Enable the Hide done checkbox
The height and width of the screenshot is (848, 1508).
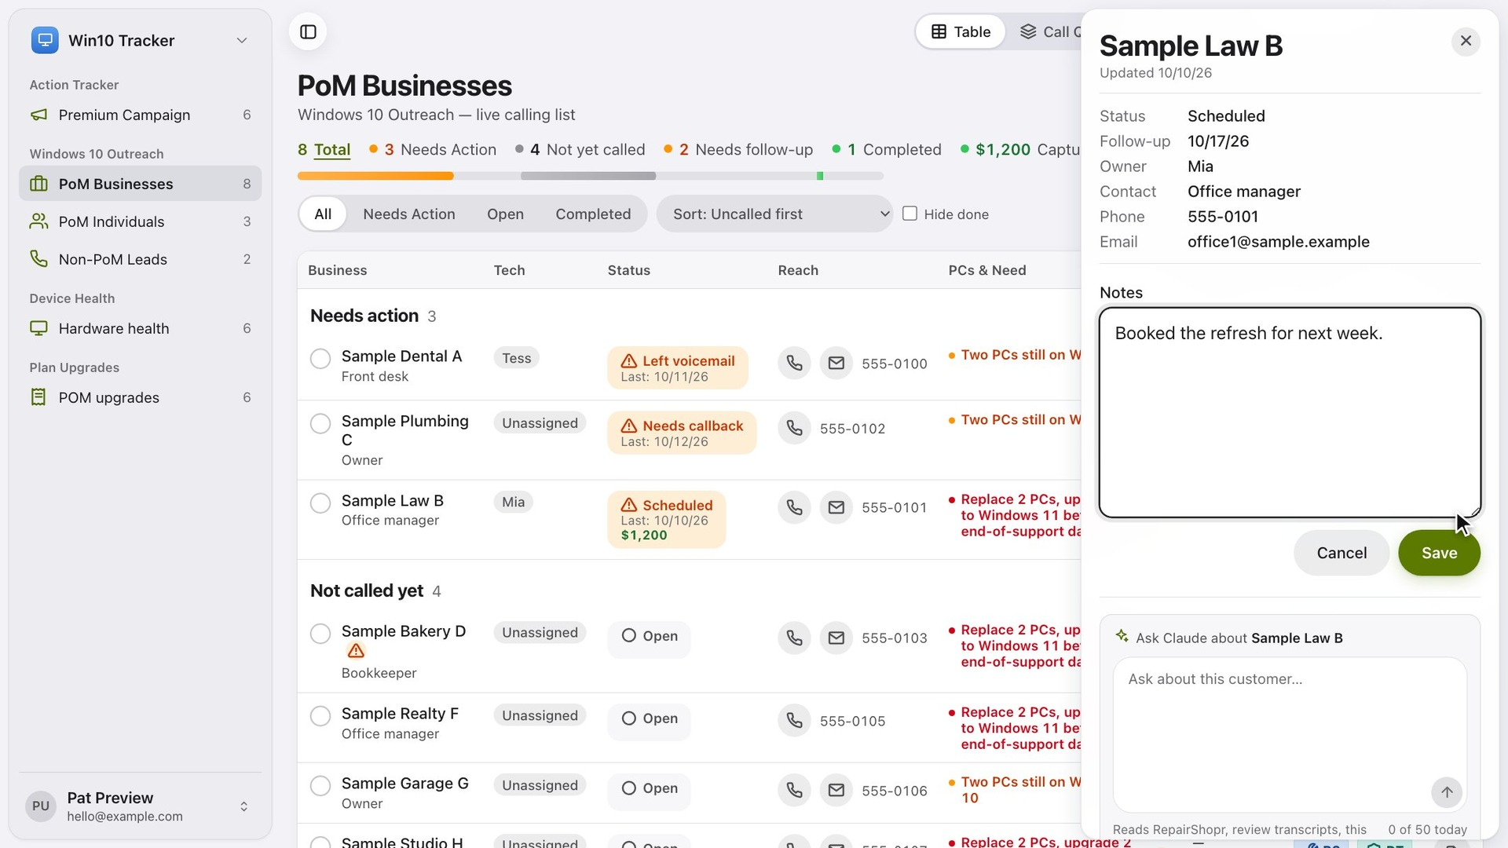[x=910, y=214]
